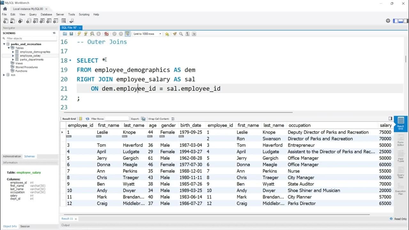
Task: Select the Stored Procedures tree item
Action: tap(27, 67)
